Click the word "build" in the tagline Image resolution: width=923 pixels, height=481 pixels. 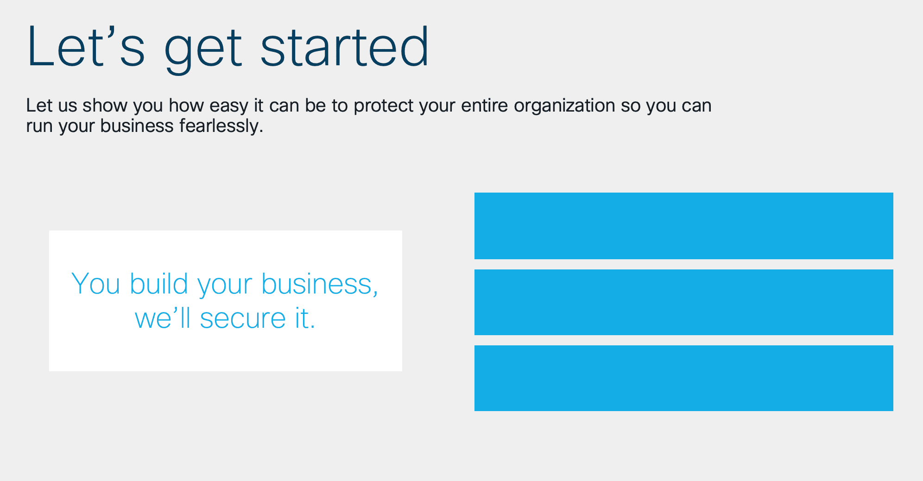[159, 284]
